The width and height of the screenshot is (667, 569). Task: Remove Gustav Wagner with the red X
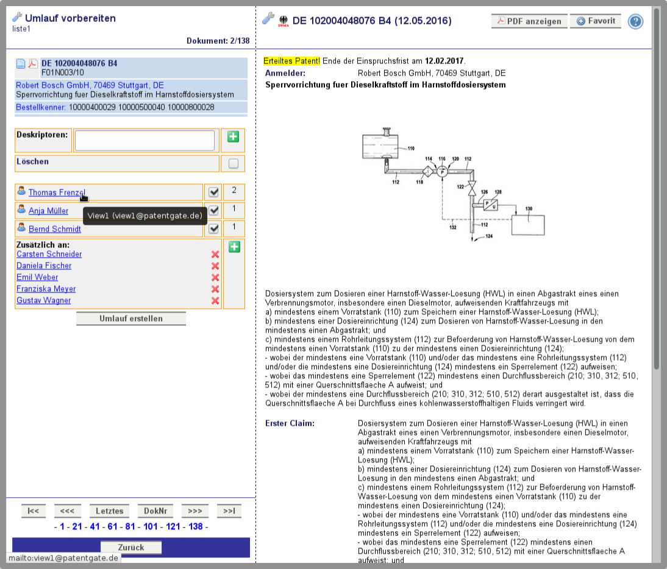pyautogui.click(x=215, y=300)
